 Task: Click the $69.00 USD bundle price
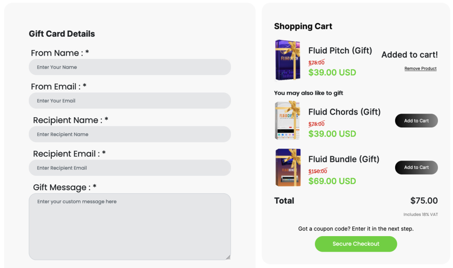332,181
